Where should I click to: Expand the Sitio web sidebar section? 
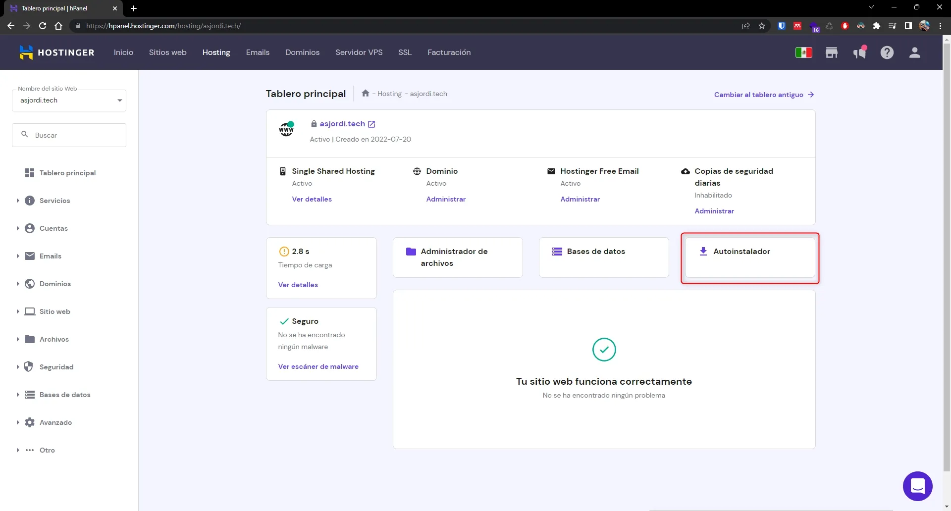click(18, 311)
